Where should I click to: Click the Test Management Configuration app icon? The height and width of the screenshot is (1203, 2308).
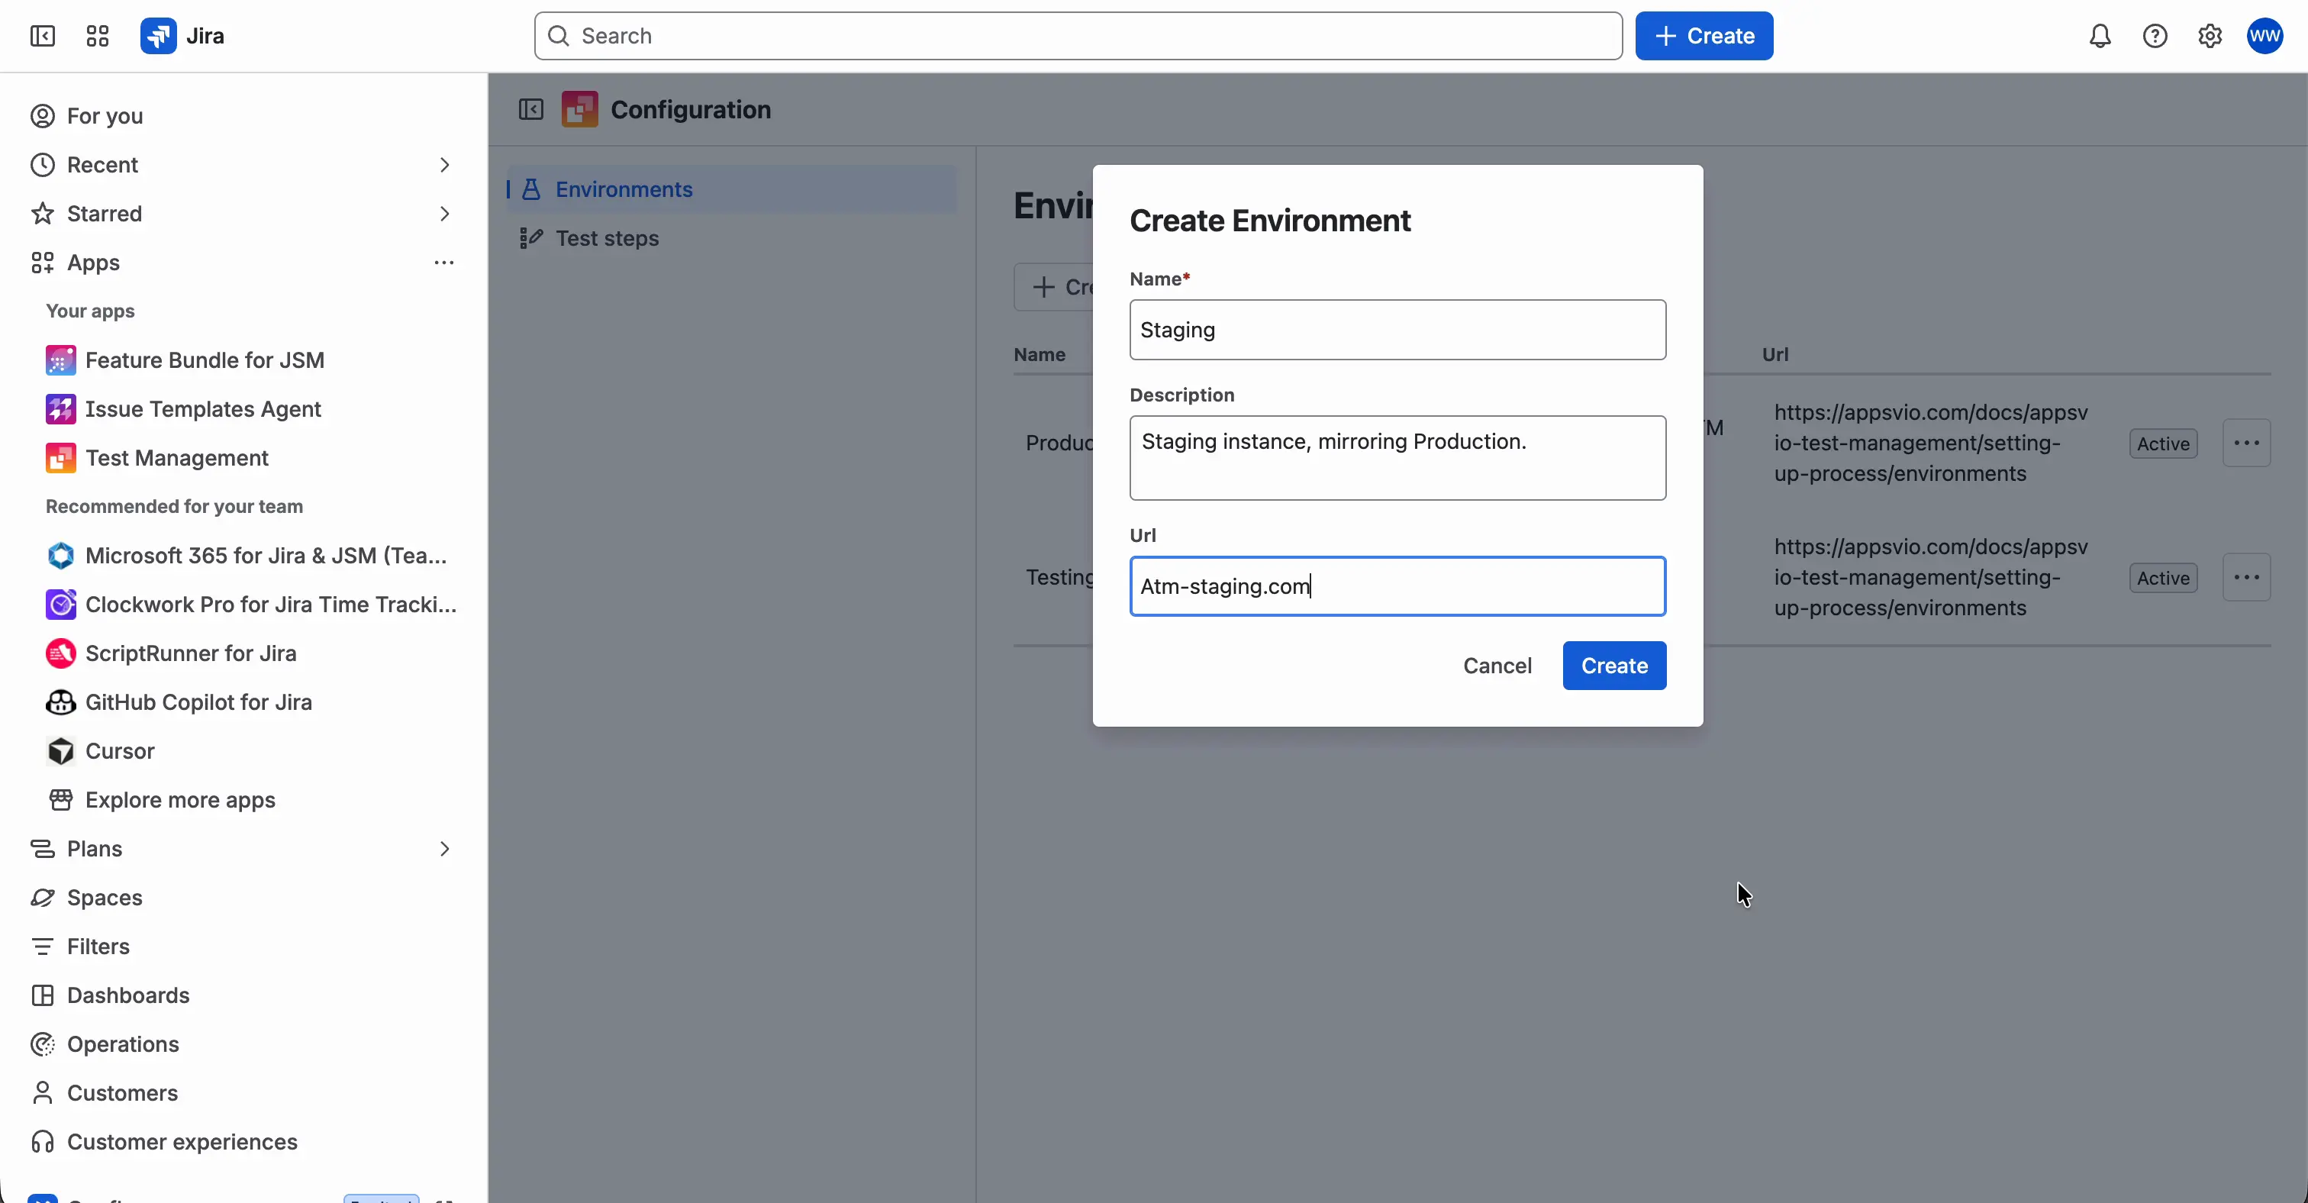point(580,109)
